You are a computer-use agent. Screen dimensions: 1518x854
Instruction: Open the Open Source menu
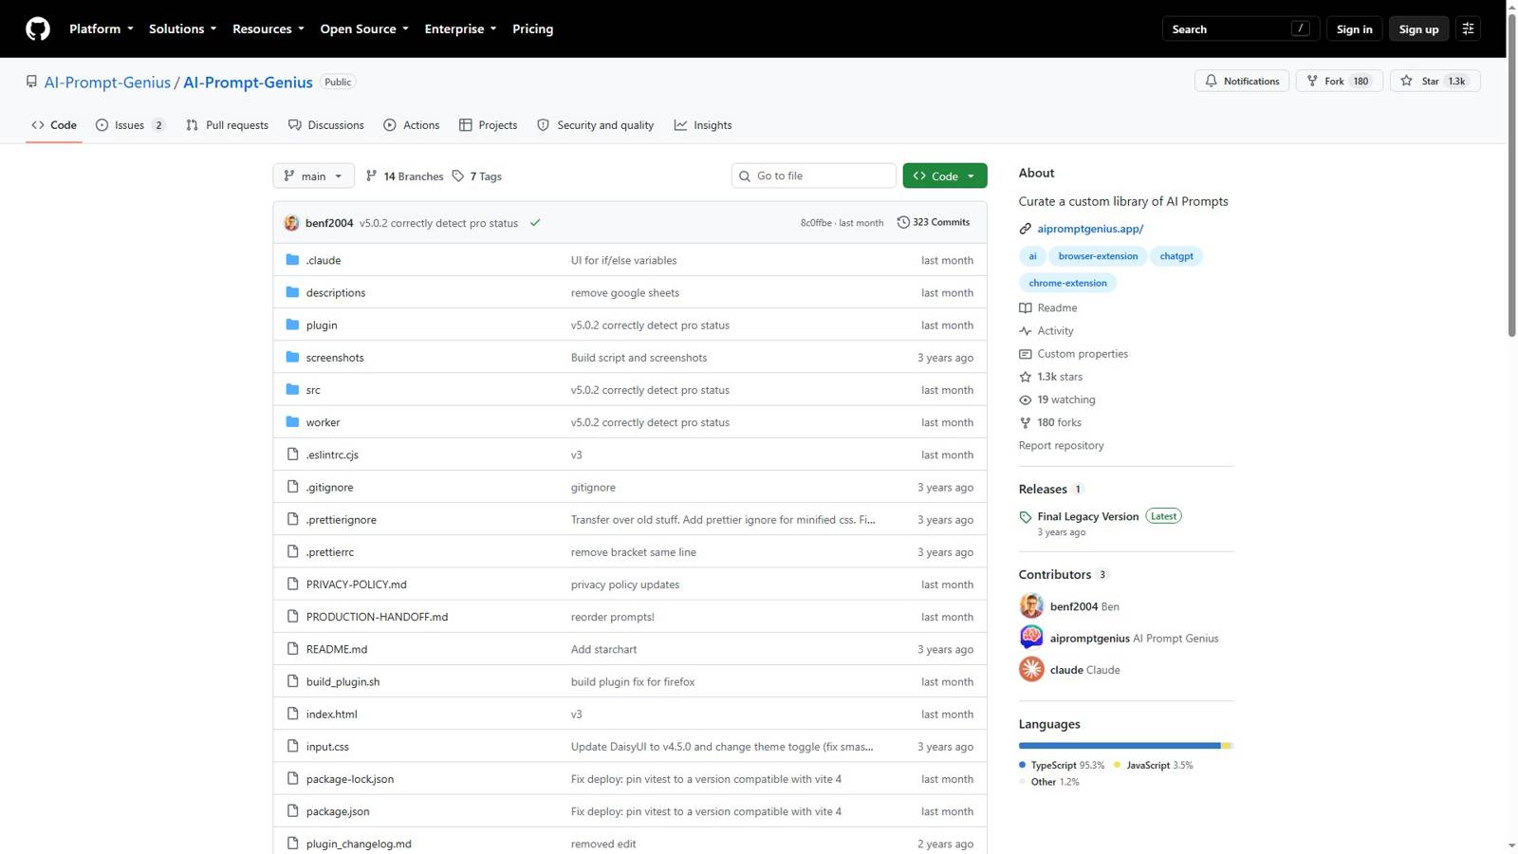point(364,28)
